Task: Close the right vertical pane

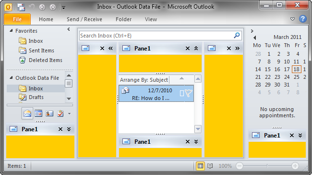Action: click(229, 49)
